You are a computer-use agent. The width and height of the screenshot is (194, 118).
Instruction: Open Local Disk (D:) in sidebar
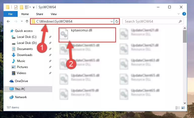[x=27, y=43]
